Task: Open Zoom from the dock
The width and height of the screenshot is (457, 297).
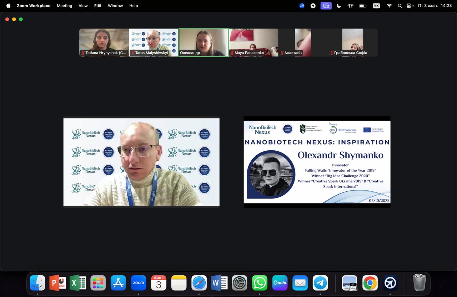Action: 139,283
